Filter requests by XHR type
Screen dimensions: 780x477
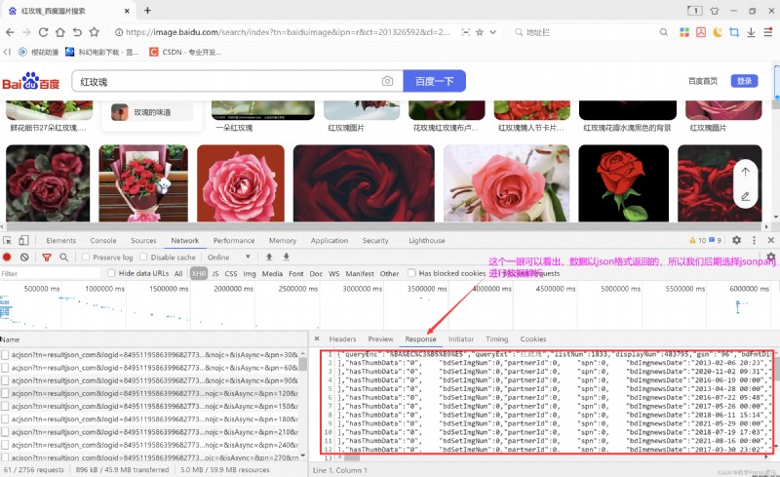click(199, 273)
